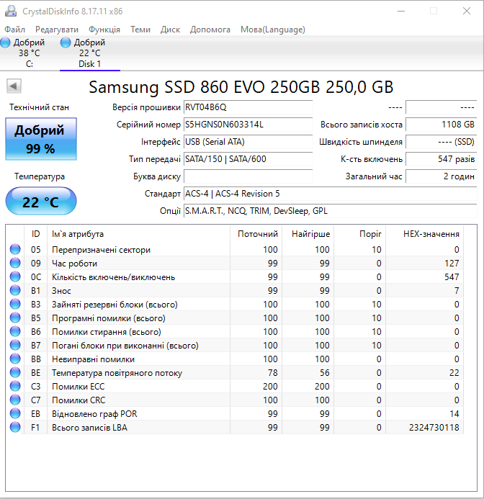Select the Час роботи attribute name
The image size is (484, 499).
tap(74, 264)
